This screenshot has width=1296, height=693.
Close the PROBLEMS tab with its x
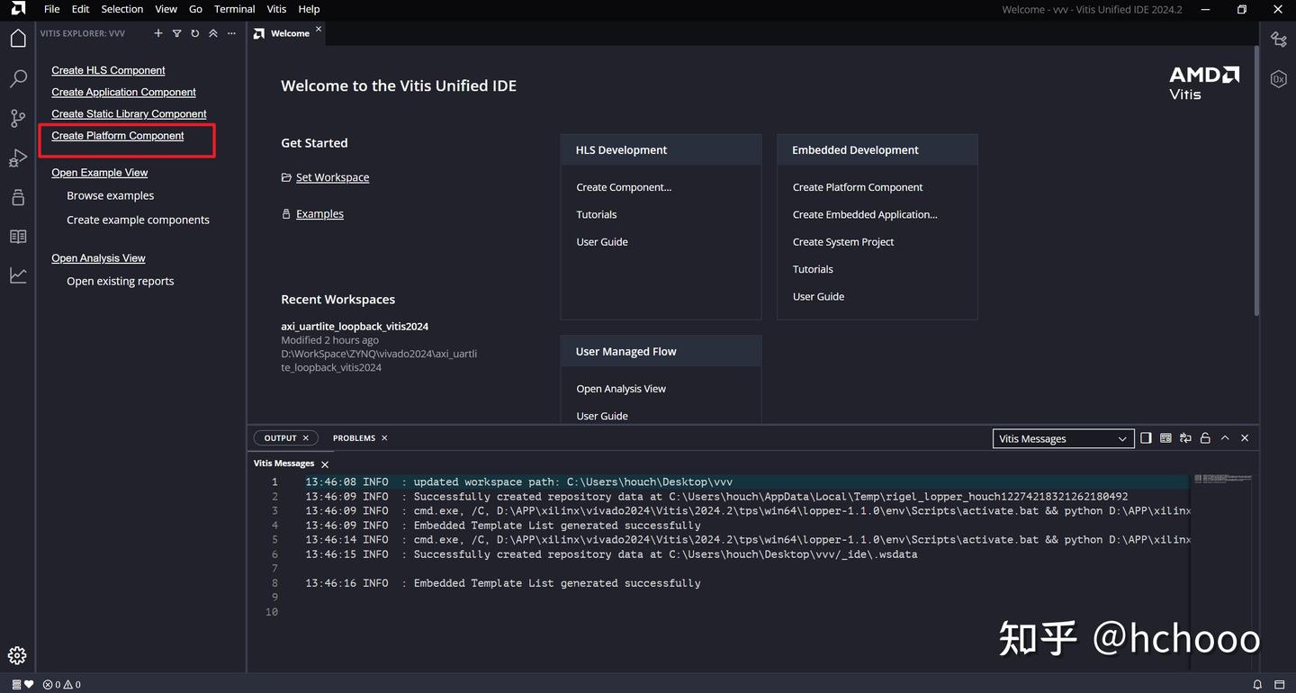[x=384, y=438]
